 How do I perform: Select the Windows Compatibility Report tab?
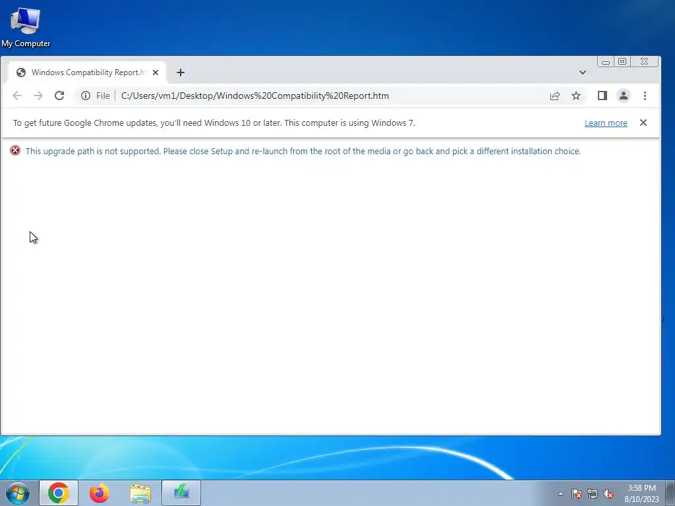88,72
